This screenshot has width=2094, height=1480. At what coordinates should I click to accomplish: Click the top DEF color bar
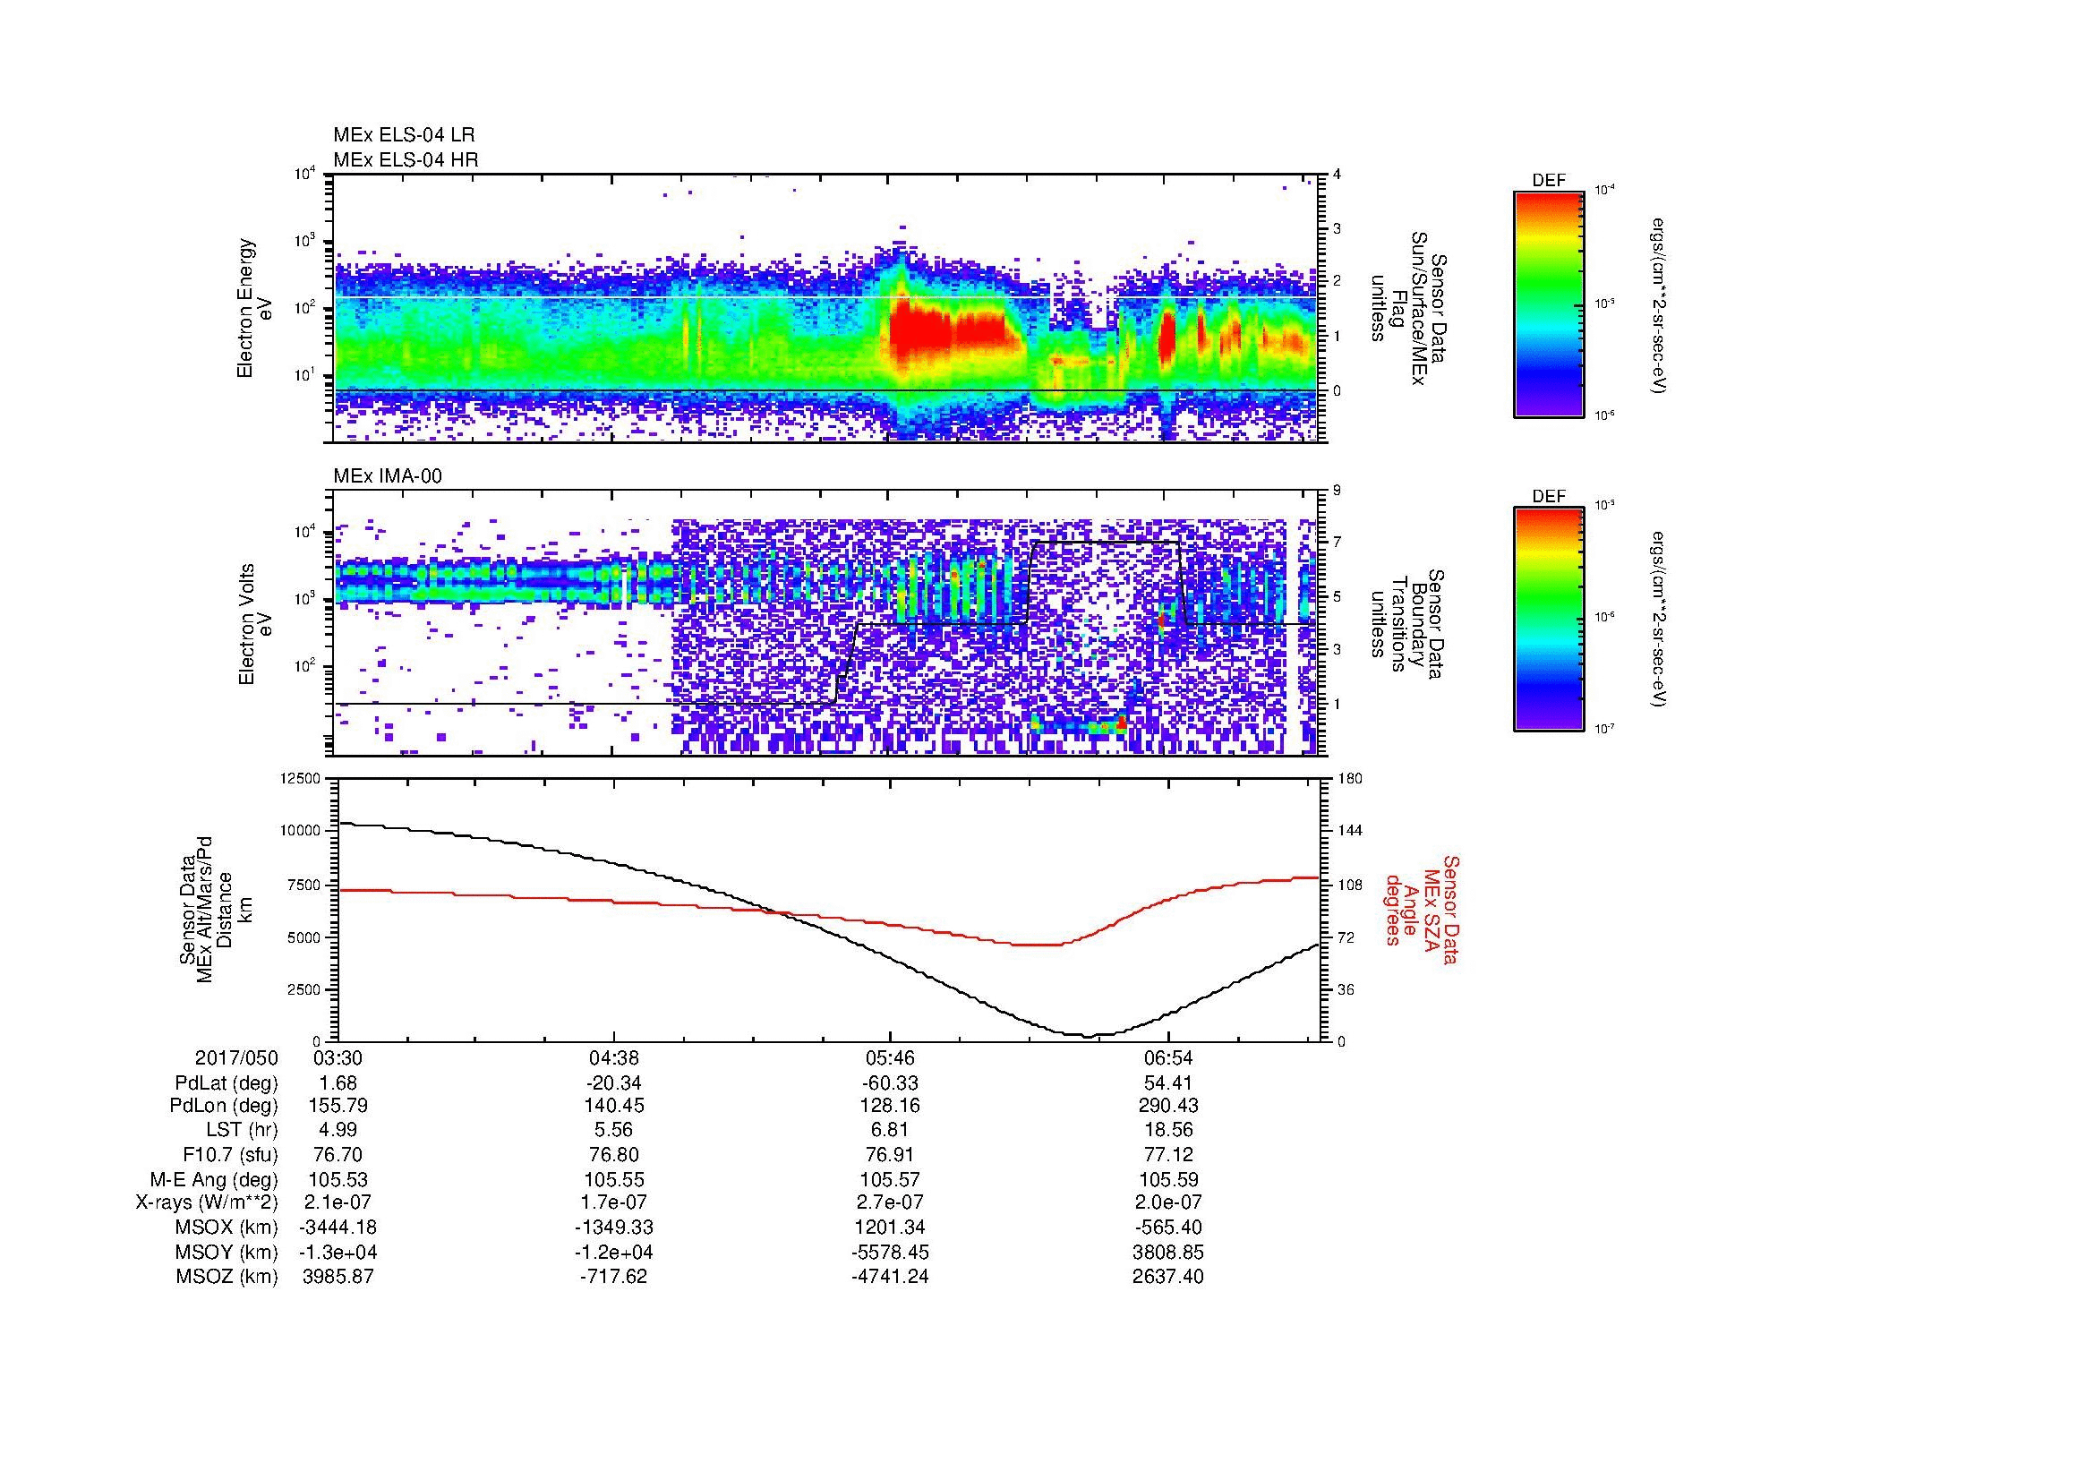click(x=1549, y=304)
